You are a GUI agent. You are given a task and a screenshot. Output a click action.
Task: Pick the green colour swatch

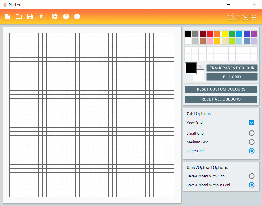[x=232, y=34]
